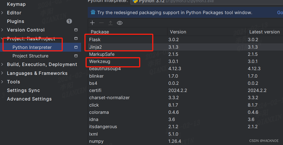The width and height of the screenshot is (283, 145).
Task: Select the Flask package row
Action: coord(185,40)
